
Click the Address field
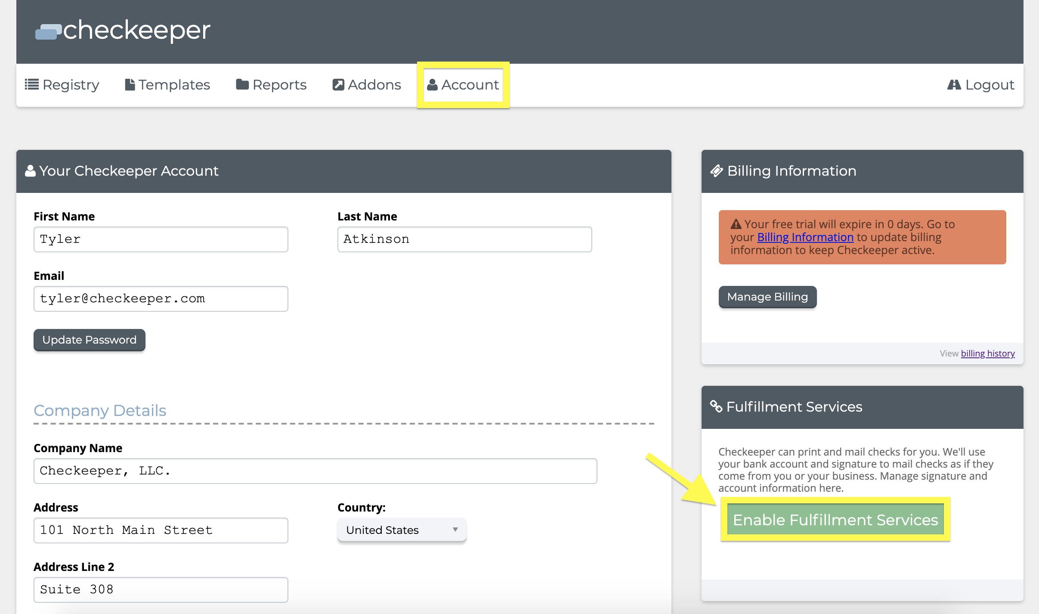point(161,530)
